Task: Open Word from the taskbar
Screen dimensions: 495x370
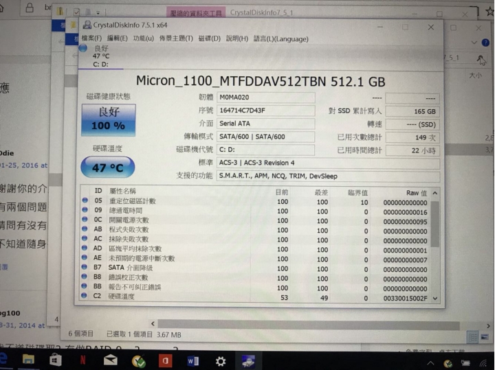Action: coord(193,361)
